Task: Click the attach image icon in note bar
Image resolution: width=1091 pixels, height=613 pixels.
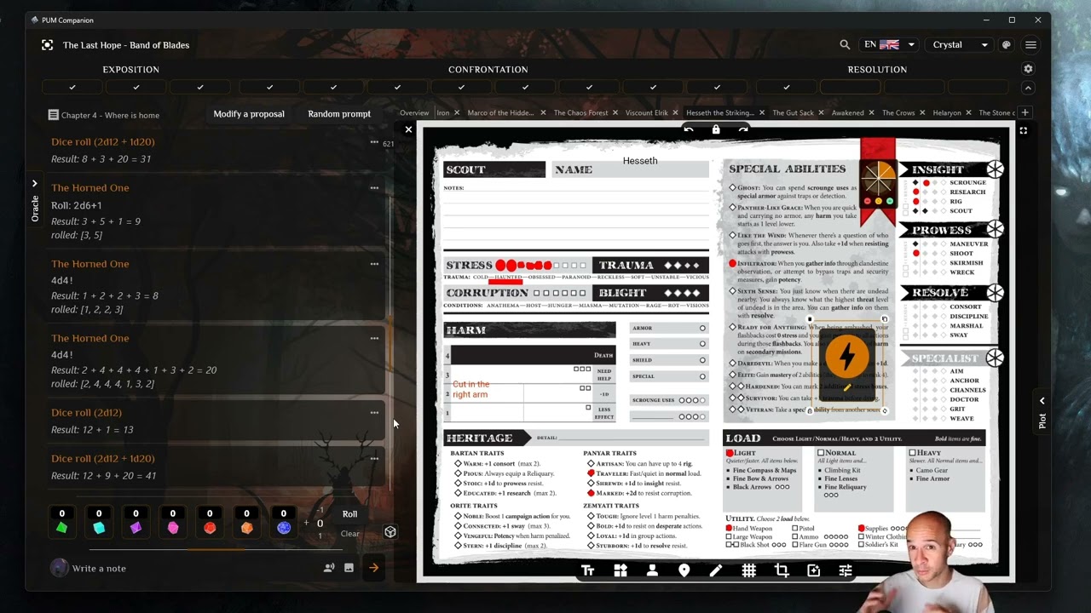Action: click(349, 568)
